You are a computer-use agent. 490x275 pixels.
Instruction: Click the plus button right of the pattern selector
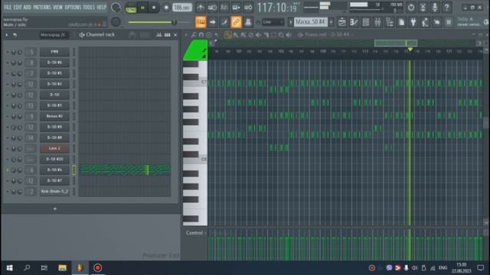coord(332,22)
